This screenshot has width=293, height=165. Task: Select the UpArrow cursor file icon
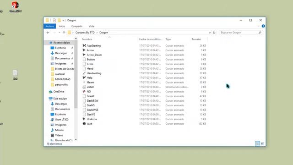[84, 119]
